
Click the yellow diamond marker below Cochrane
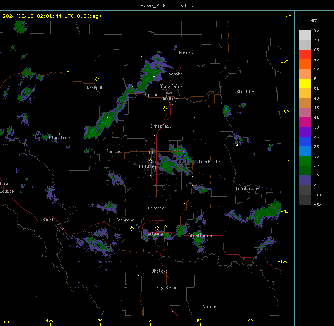[132, 228]
